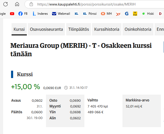This screenshot has width=164, height=134.
Task: View the Kurssihistoria tab
Action: (107, 29)
